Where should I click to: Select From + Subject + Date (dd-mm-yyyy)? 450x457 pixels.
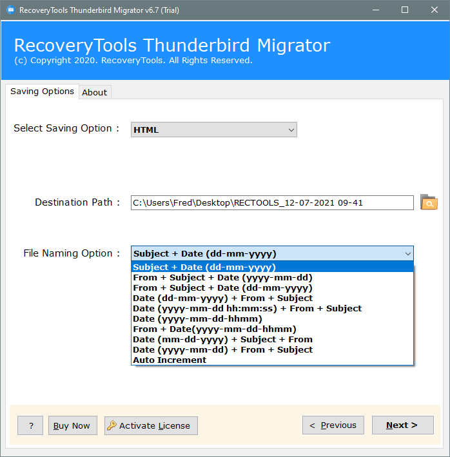click(272, 287)
